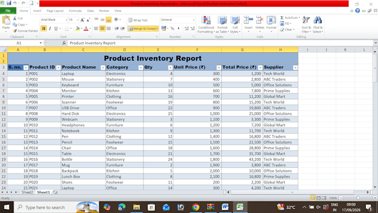This screenshot has height=213, width=378.
Task: Click the Paste clipboard icon
Action: coord(6,21)
